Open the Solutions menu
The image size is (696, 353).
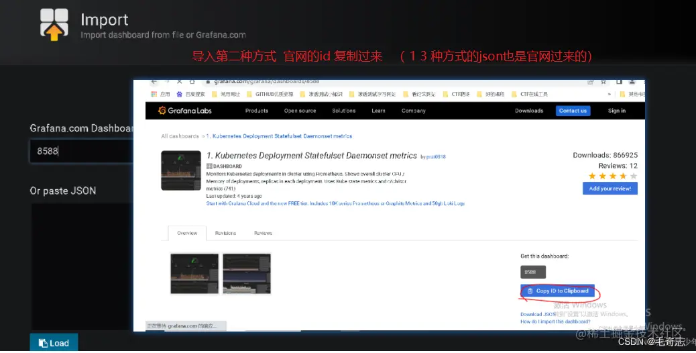pyautogui.click(x=343, y=111)
